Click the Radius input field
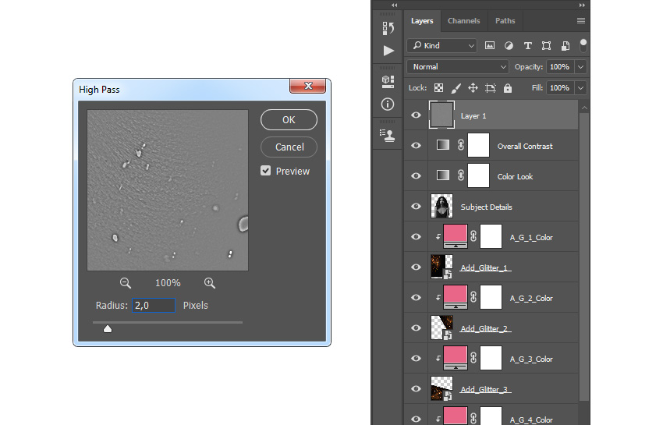The image size is (663, 425). pyautogui.click(x=154, y=306)
